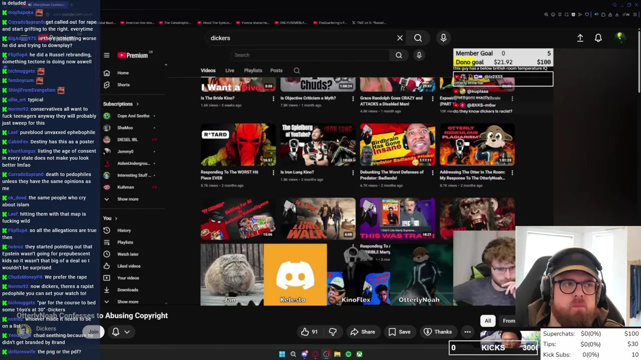Expand lower Show more in sidebar

click(x=128, y=302)
